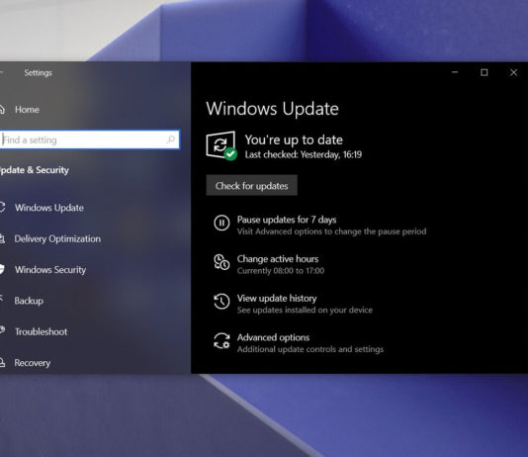Open Recovery options in sidebar
Screen dimensions: 528x457
(33, 363)
